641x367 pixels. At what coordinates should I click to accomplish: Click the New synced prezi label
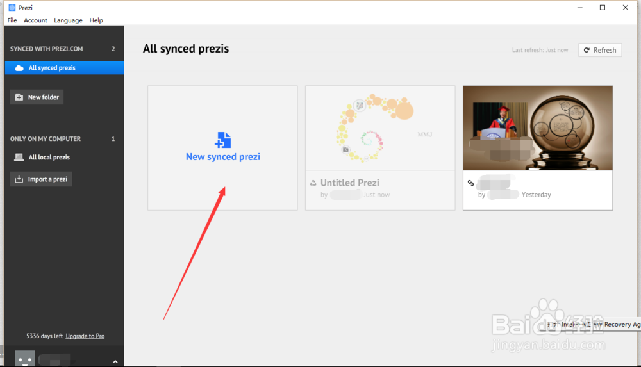point(223,157)
